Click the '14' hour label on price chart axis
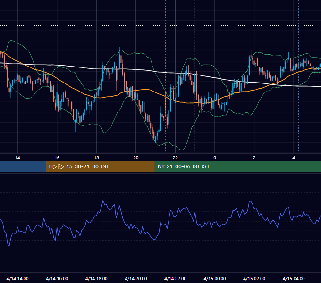Image resolution: width=321 pixels, height=283 pixels. coord(17,158)
